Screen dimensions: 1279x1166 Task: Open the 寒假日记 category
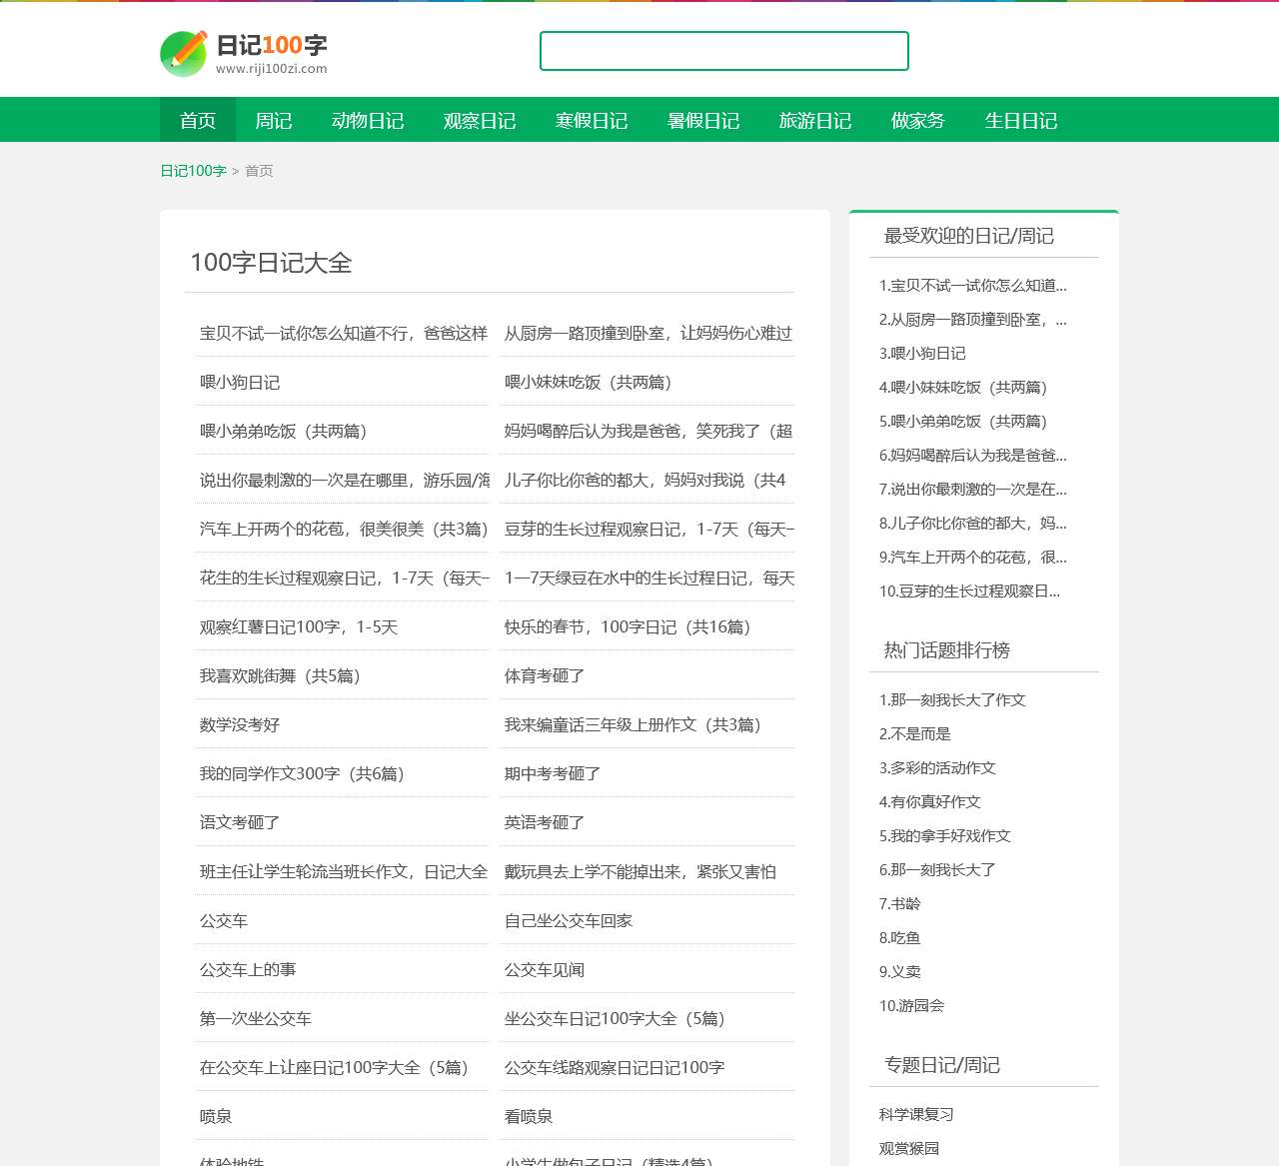[592, 120]
